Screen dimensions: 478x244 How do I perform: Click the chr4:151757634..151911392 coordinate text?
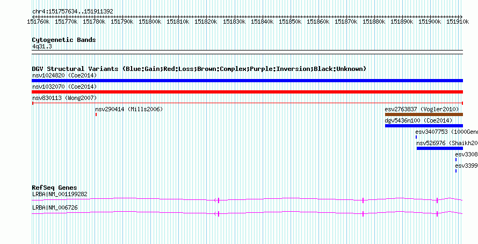click(x=73, y=12)
